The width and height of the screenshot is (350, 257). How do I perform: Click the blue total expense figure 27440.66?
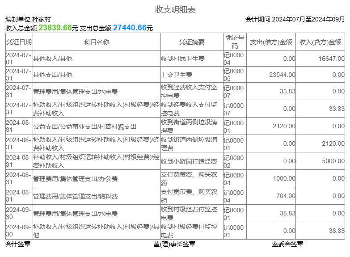(x=130, y=28)
